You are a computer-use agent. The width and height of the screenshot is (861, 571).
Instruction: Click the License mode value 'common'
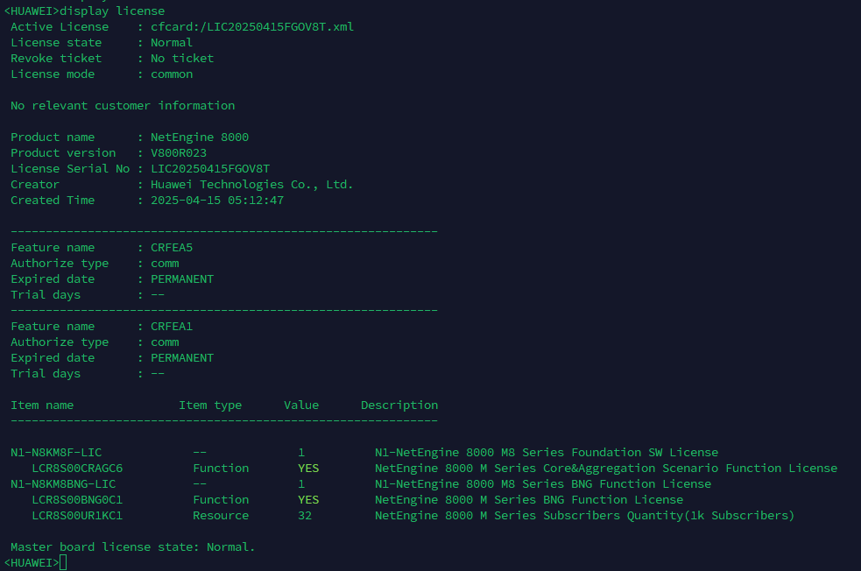172,74
